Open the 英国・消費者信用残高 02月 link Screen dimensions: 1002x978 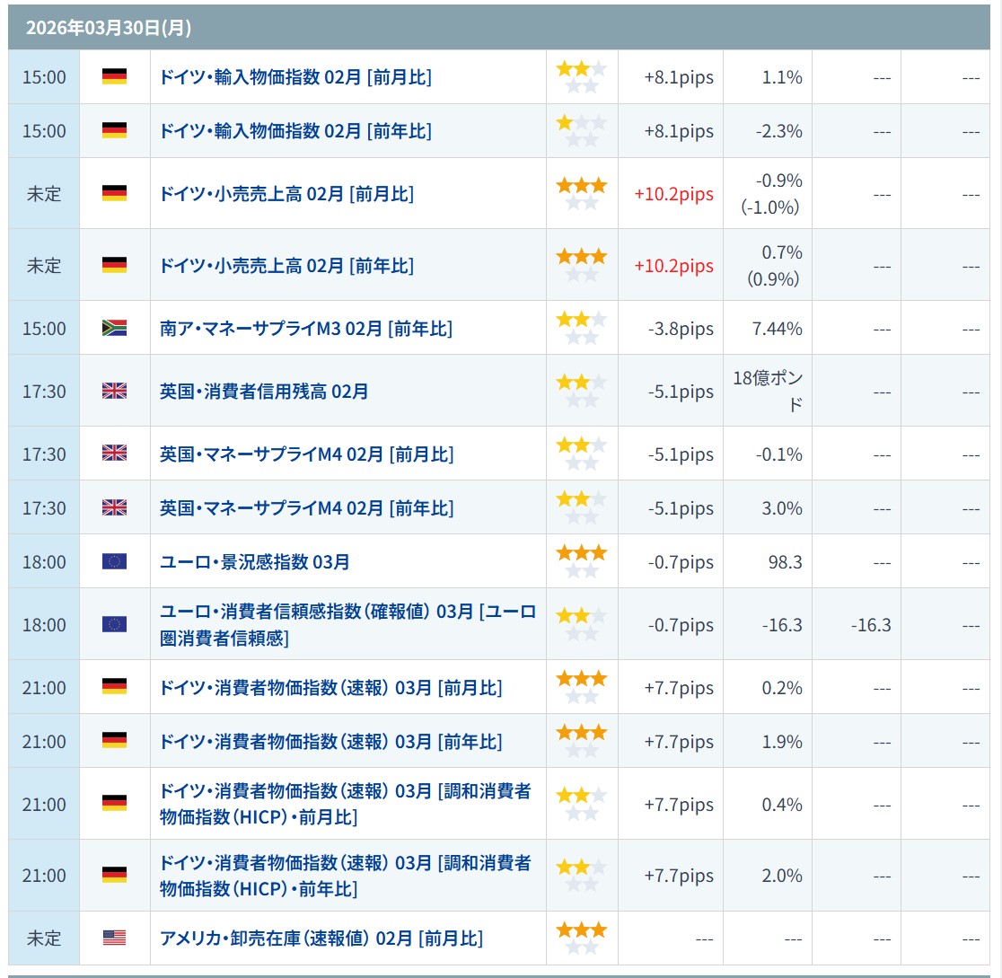coord(263,392)
